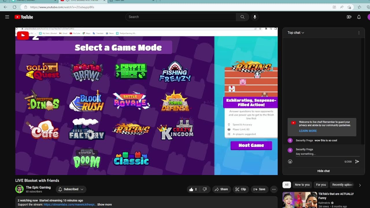Select the All filter chip

tap(286, 185)
